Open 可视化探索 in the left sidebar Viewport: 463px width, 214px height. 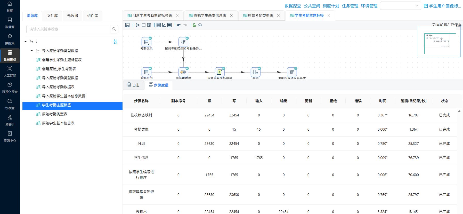coord(10,88)
